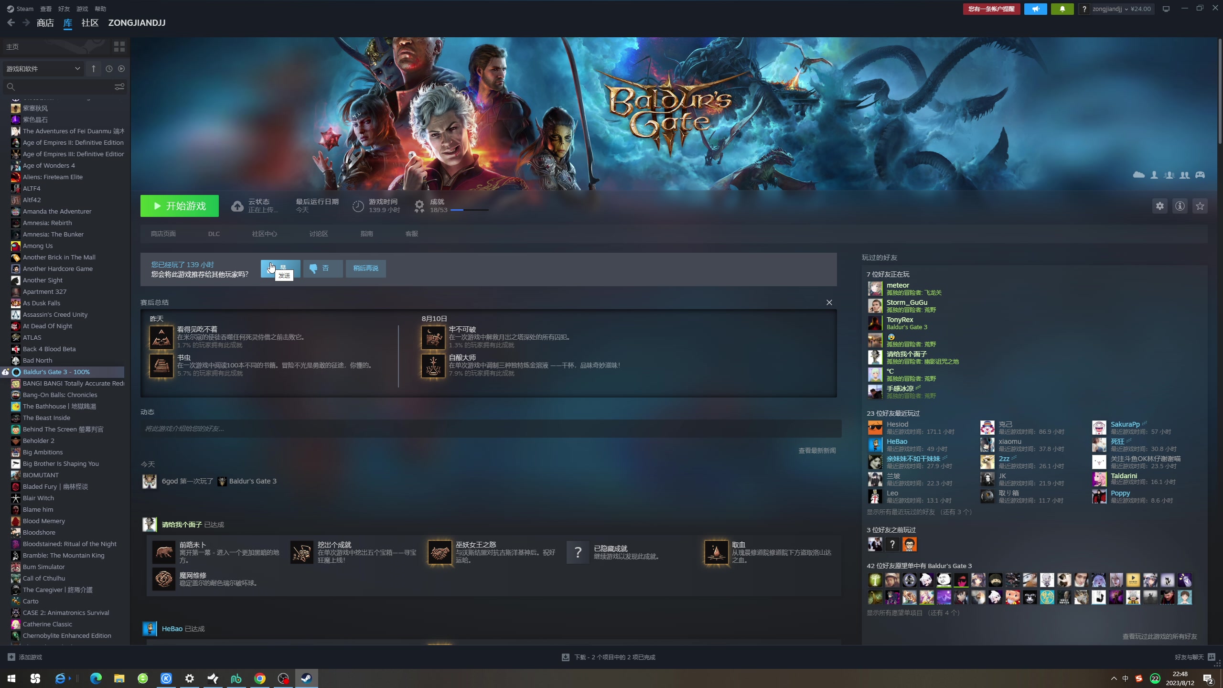Open friend TonyRex's avatar

tap(875, 323)
